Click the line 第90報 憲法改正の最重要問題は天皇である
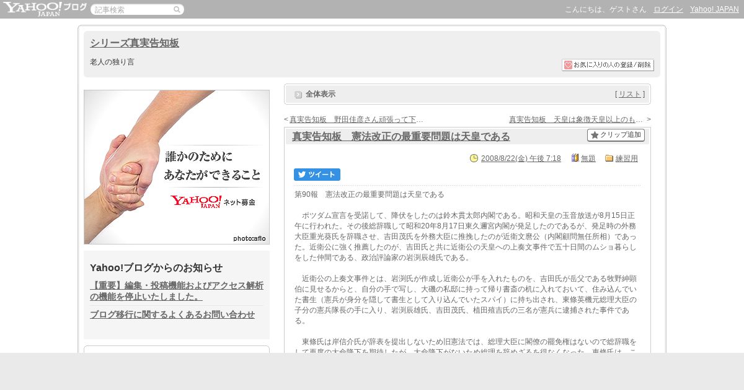This screenshot has height=390, width=744. point(370,194)
